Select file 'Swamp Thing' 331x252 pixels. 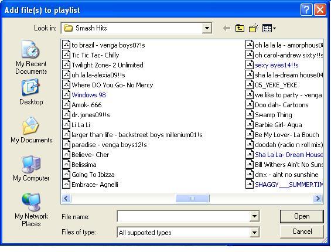point(269,115)
